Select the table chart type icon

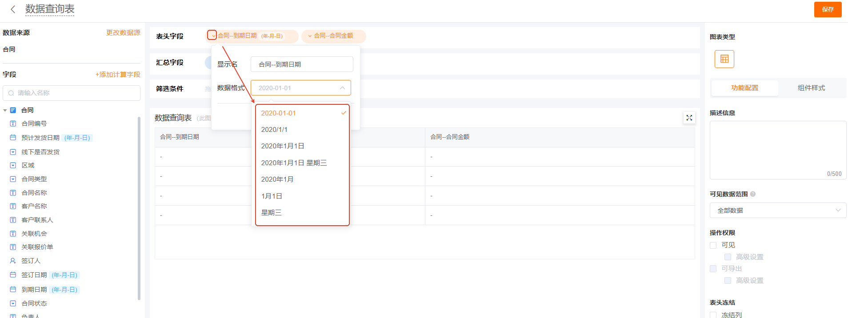tap(724, 59)
